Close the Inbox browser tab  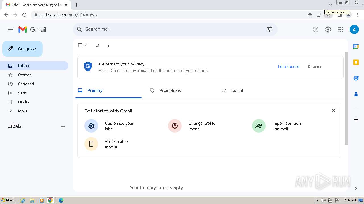pos(66,5)
